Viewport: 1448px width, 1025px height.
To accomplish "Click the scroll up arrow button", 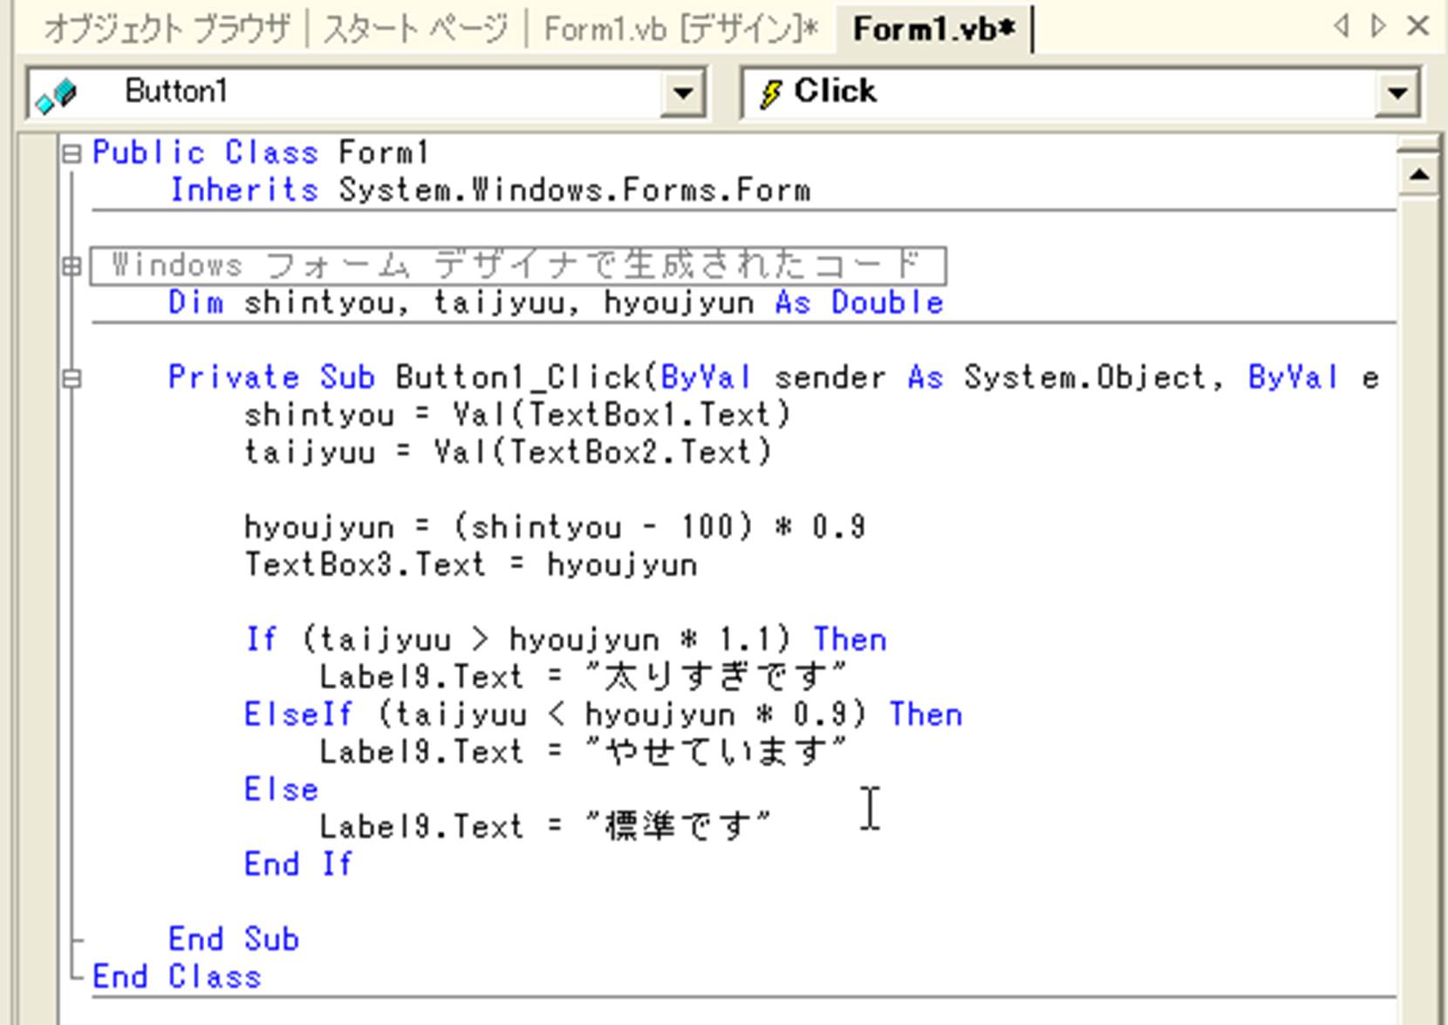I will pyautogui.click(x=1418, y=175).
